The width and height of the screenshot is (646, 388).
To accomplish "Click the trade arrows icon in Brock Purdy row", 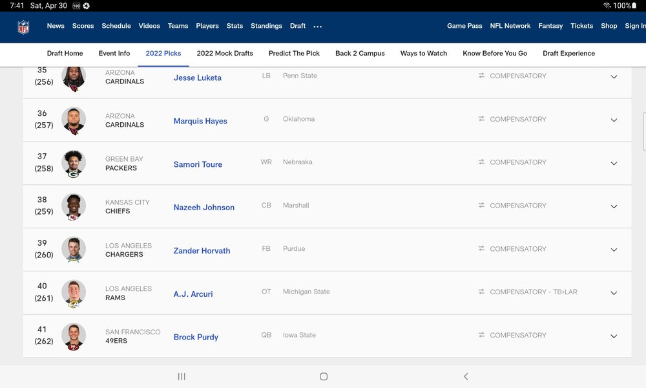I will (481, 335).
